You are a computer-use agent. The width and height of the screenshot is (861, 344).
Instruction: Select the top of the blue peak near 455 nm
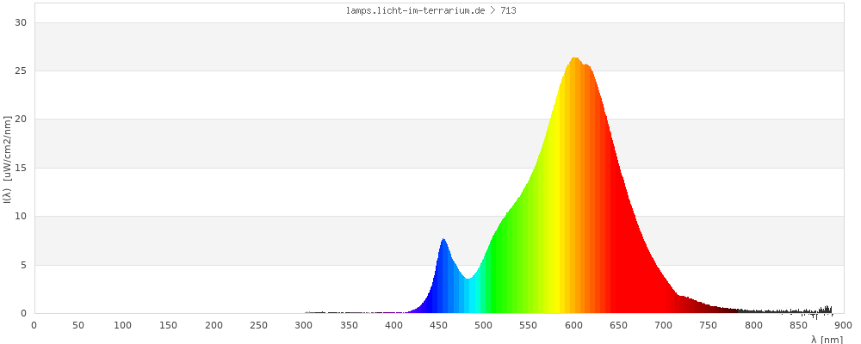point(443,241)
